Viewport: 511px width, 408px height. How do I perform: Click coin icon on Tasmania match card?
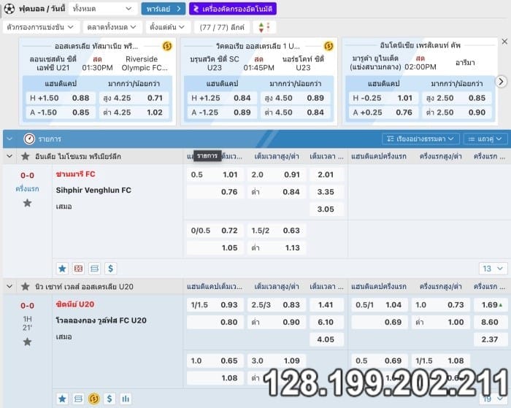167,46
